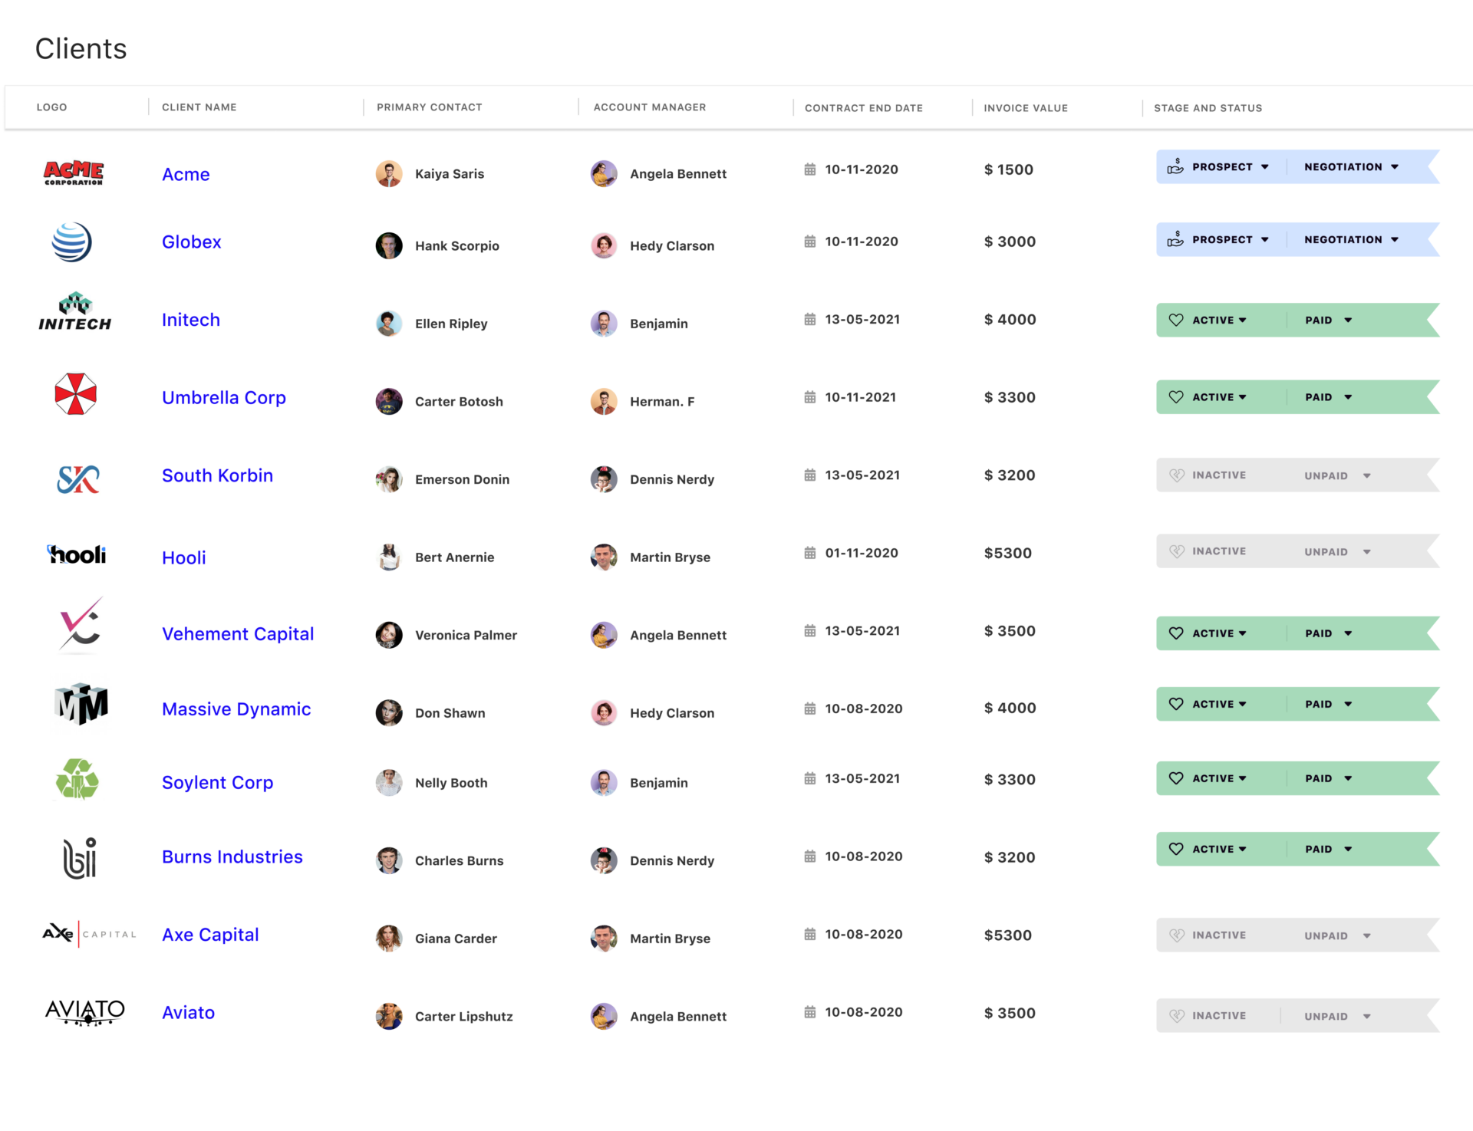Toggle the heart icon on Initech's Active status

point(1176,320)
